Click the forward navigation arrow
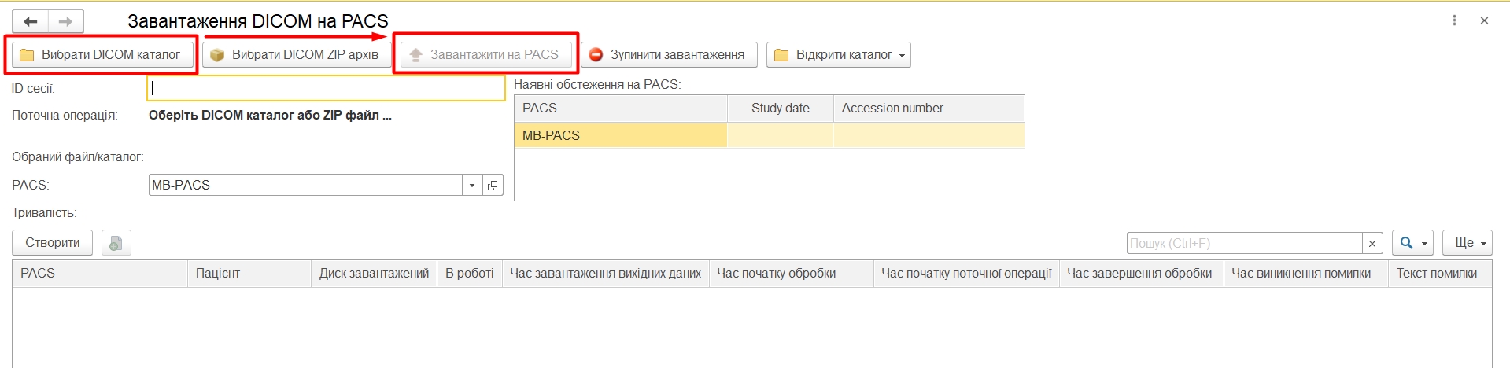The height and width of the screenshot is (368, 1510). coord(66,21)
